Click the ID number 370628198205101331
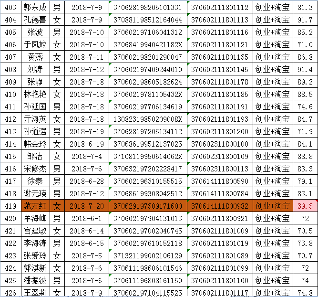318x297 pixels. pyautogui.click(x=148, y=8)
